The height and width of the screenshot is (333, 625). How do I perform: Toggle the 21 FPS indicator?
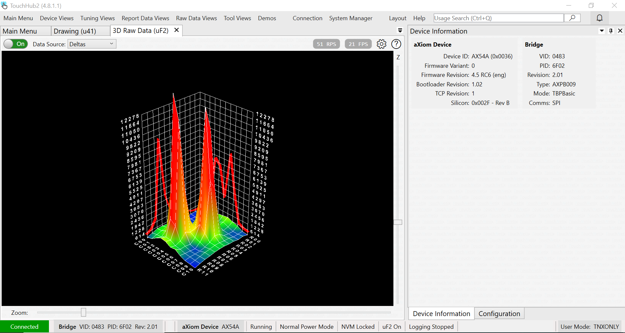pyautogui.click(x=358, y=44)
